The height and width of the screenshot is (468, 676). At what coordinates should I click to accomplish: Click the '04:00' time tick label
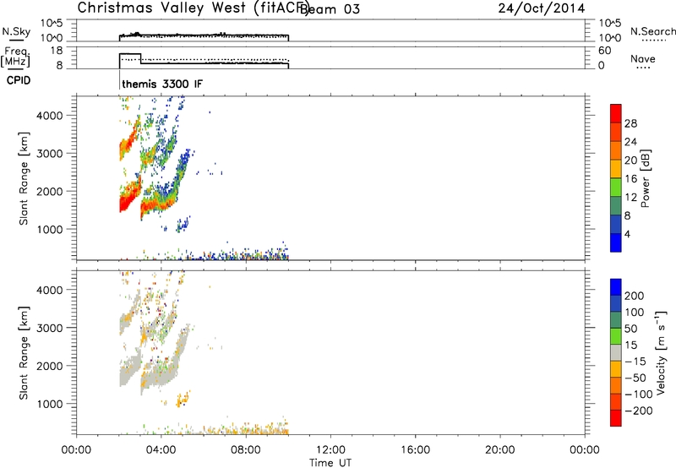pyautogui.click(x=161, y=450)
